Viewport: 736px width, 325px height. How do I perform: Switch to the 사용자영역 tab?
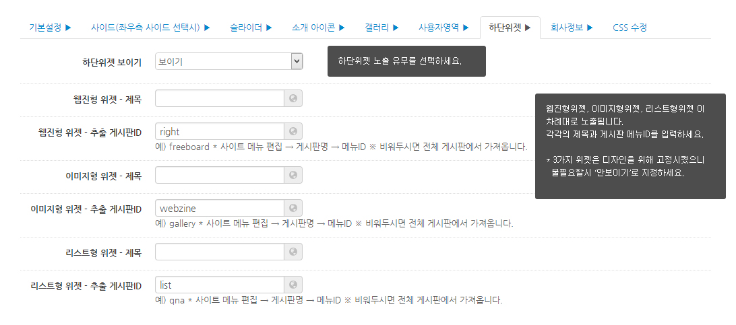coord(443,28)
